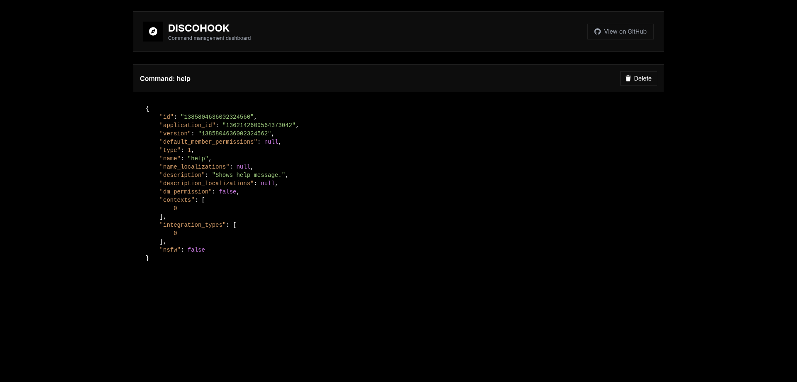
Task: Click the trash can icon
Action: pos(628,78)
